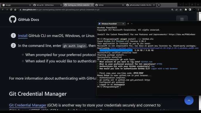Share this page via share icon
The image size is (201, 113).
(x=176, y=10)
